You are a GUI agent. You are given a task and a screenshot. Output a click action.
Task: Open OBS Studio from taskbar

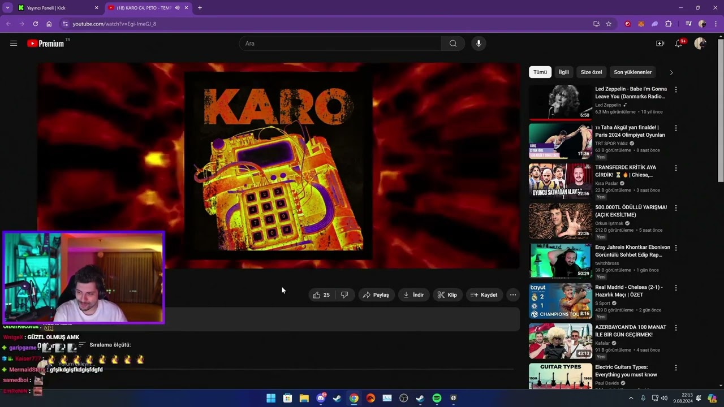coord(403,398)
